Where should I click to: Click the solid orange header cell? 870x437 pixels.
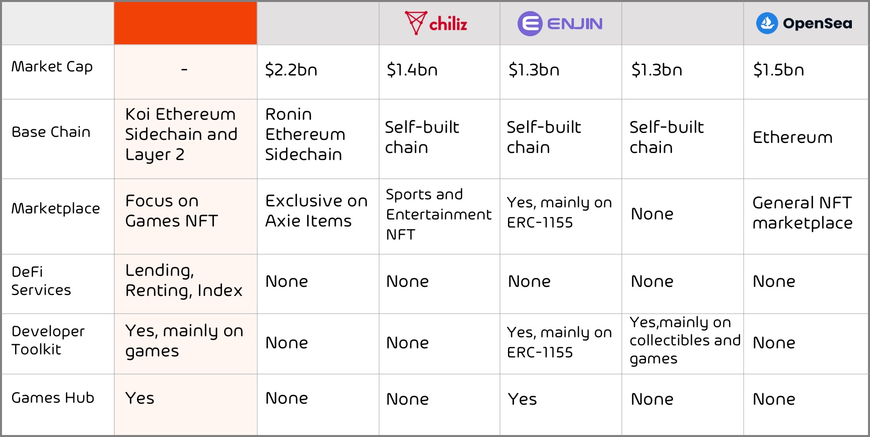point(185,23)
